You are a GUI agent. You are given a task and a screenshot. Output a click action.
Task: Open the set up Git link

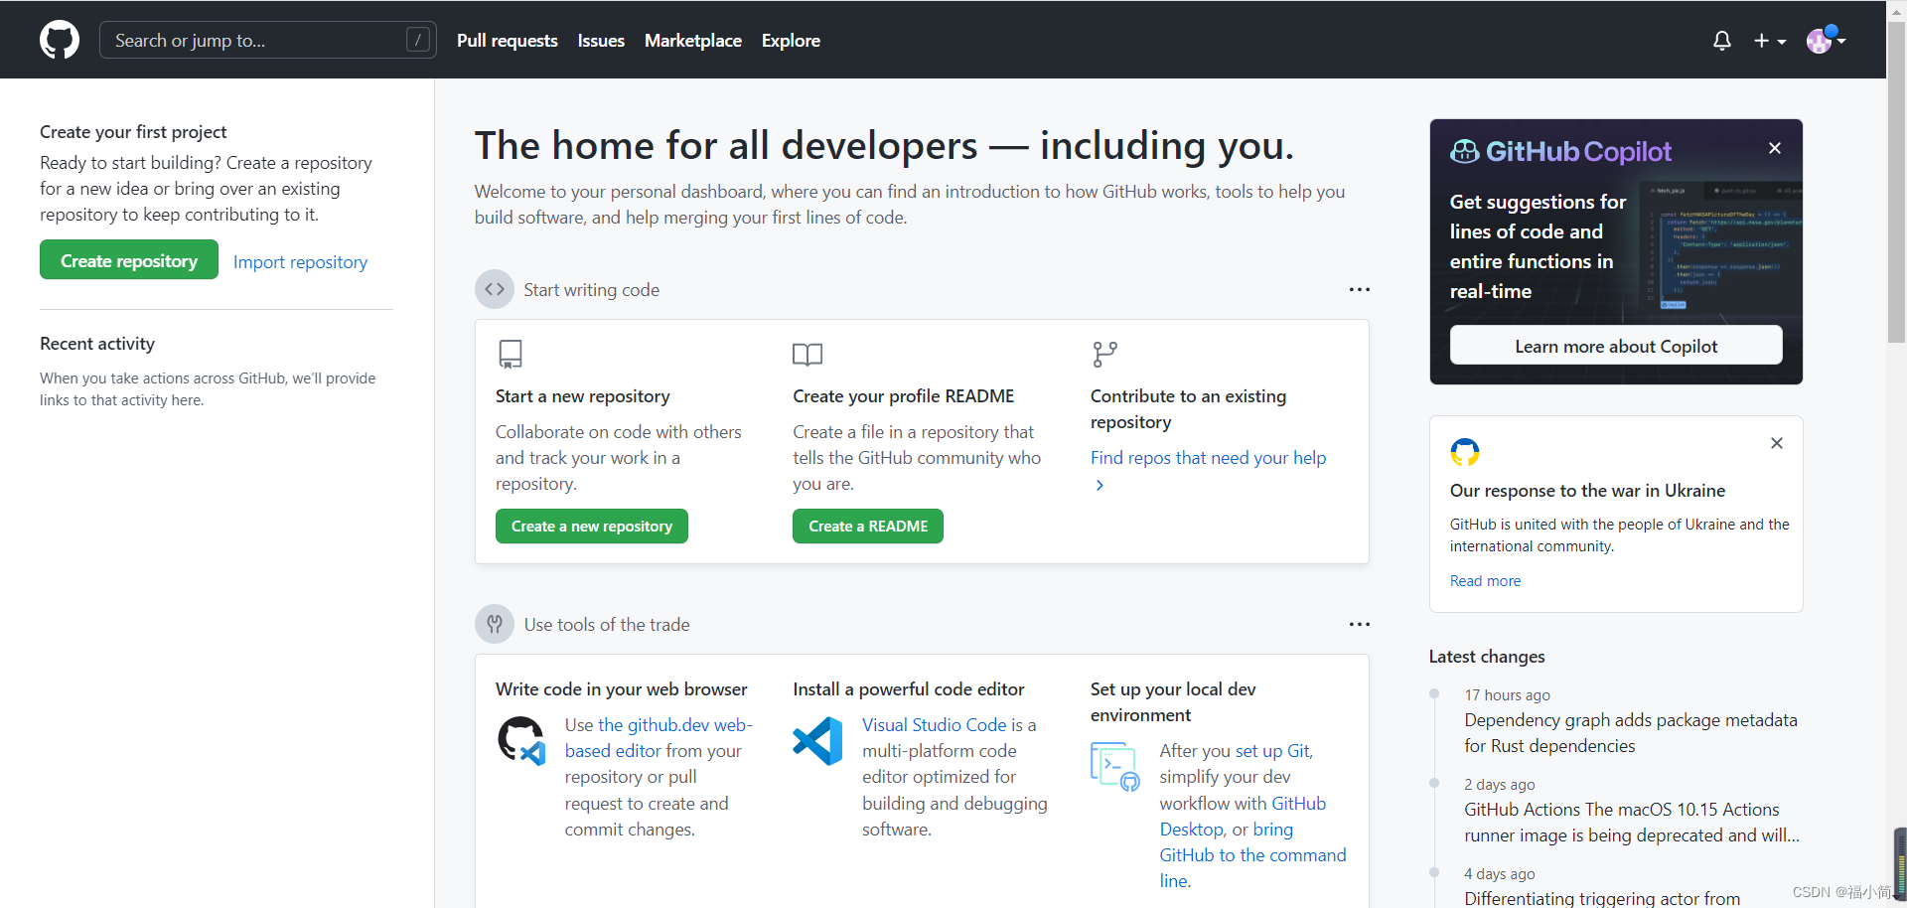point(1272,751)
